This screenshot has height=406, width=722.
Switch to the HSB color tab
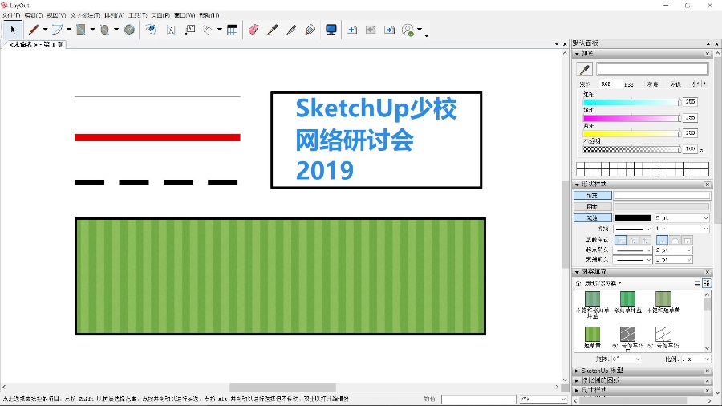point(628,83)
